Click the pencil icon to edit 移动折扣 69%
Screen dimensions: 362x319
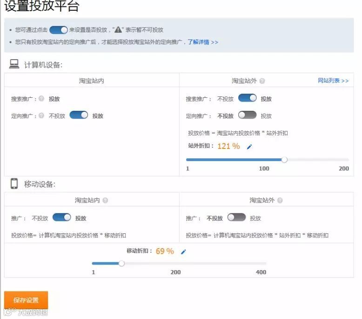(x=183, y=251)
